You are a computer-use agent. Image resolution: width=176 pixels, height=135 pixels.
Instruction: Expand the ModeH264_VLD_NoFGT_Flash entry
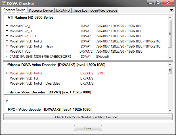(x=7, y=46)
